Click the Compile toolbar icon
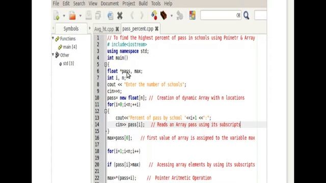This screenshot has width=326, height=183. coord(154,16)
